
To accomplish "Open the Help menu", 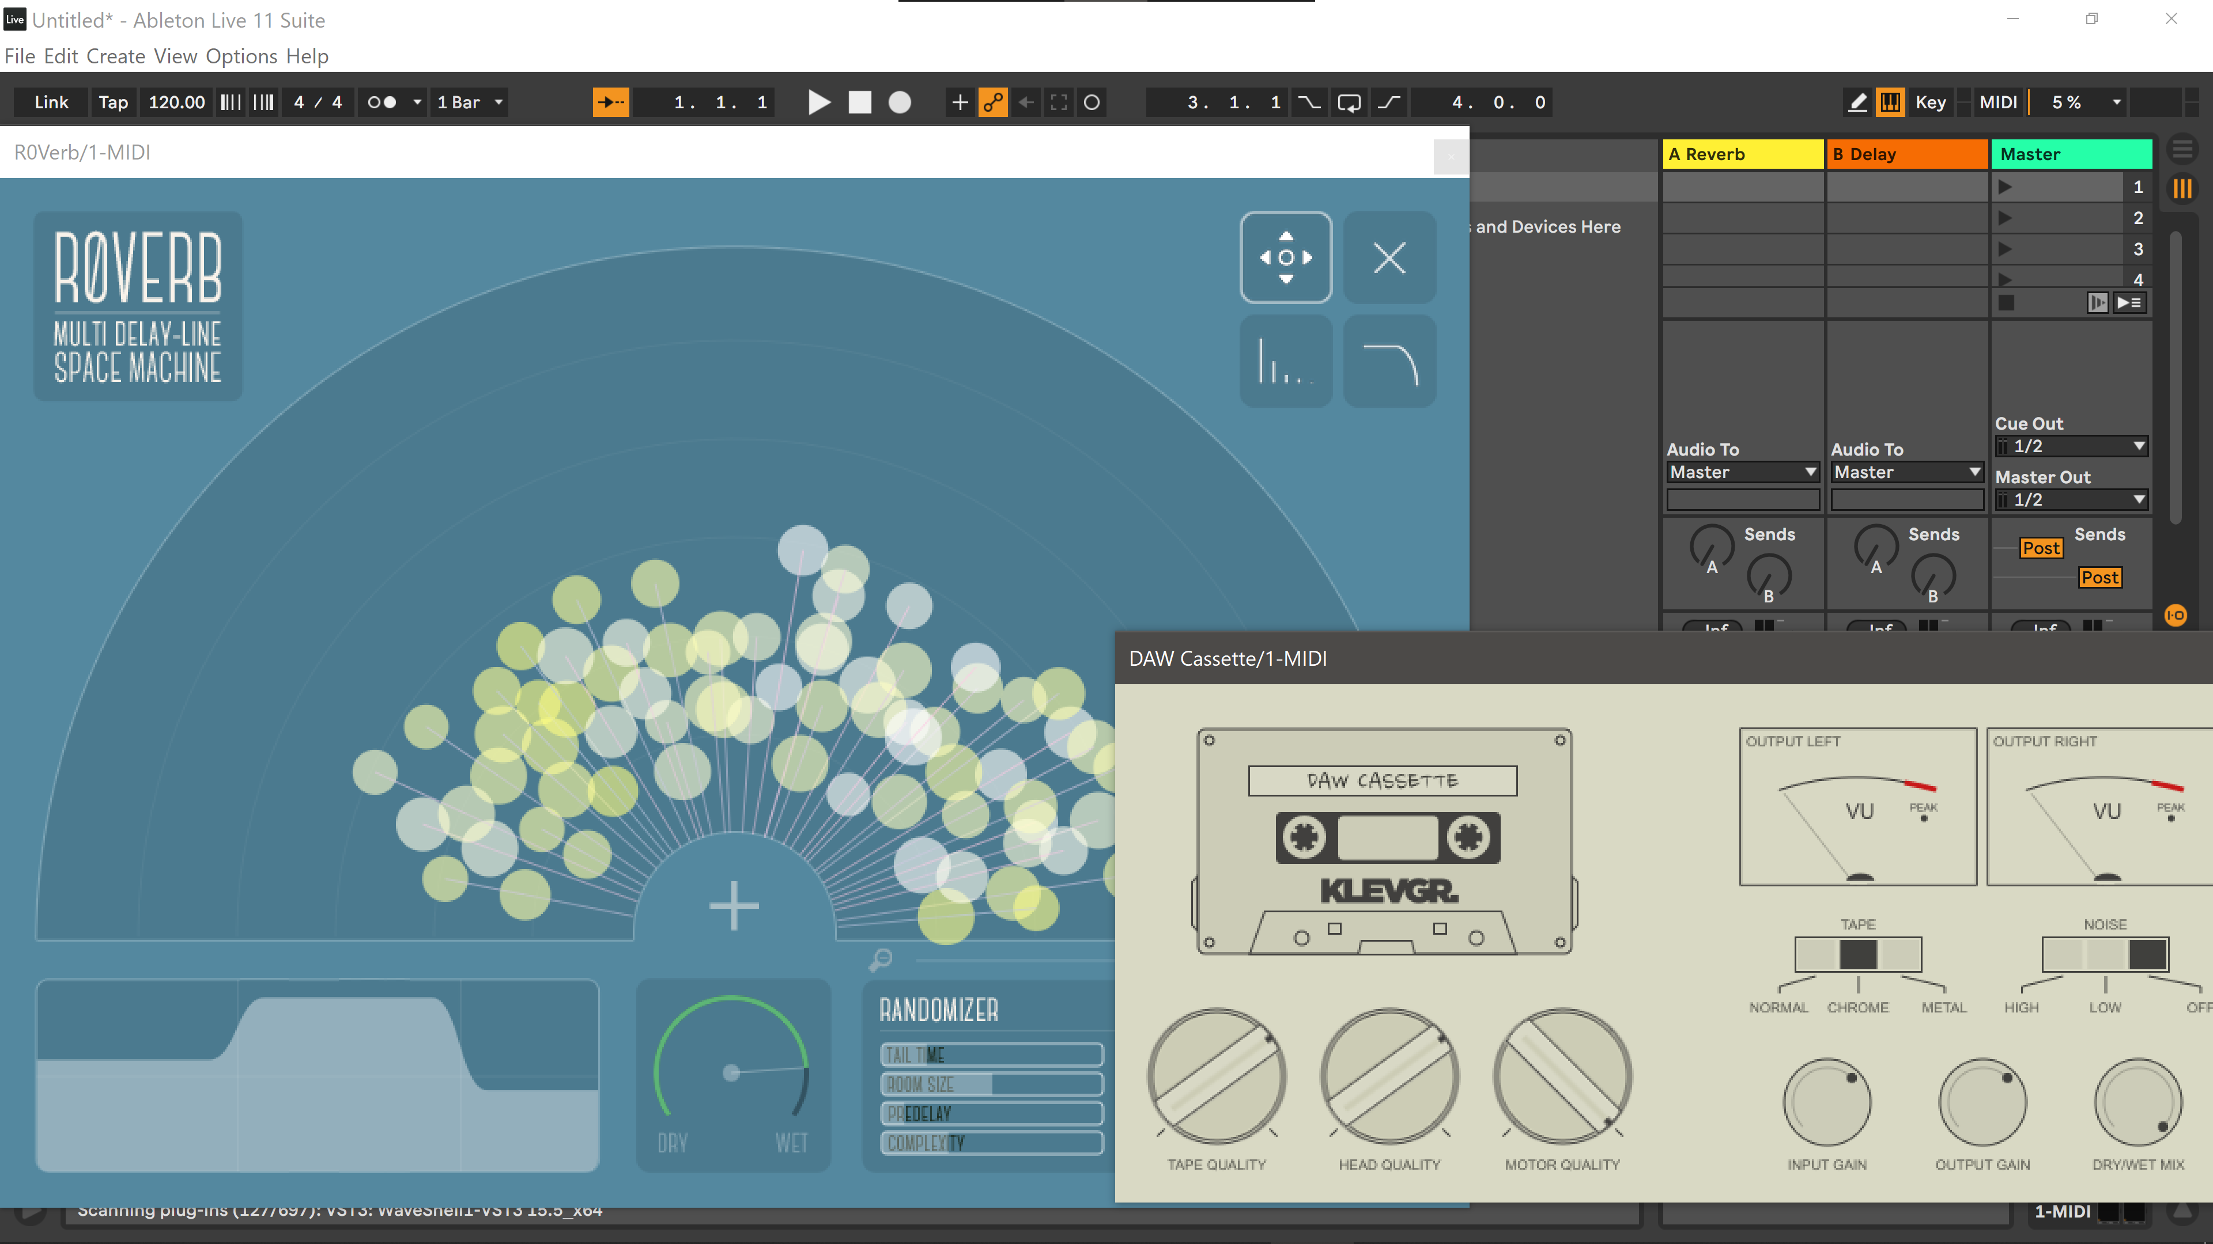I will (308, 56).
